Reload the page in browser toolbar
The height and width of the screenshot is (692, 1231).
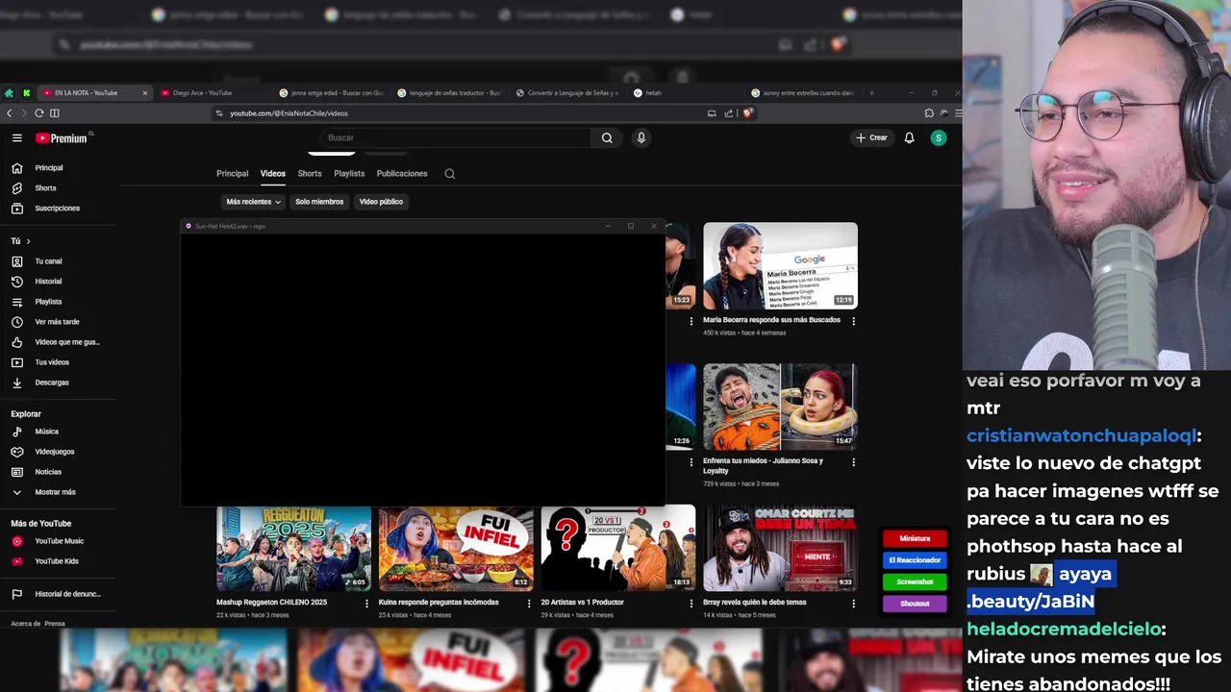39,113
